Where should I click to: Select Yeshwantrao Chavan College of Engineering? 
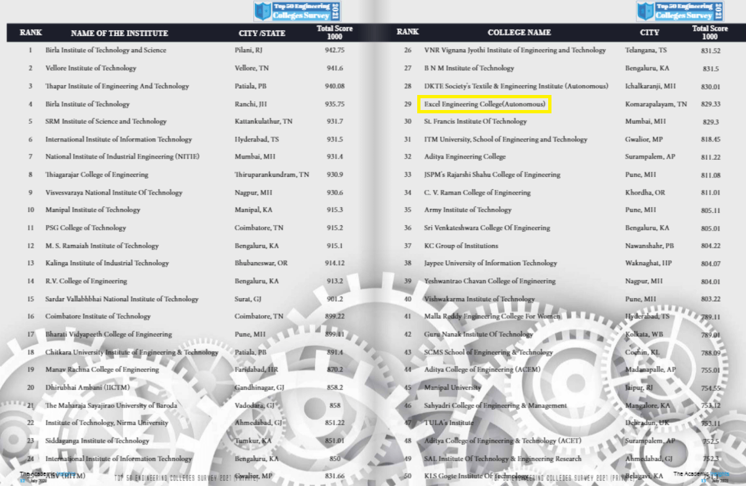490,282
